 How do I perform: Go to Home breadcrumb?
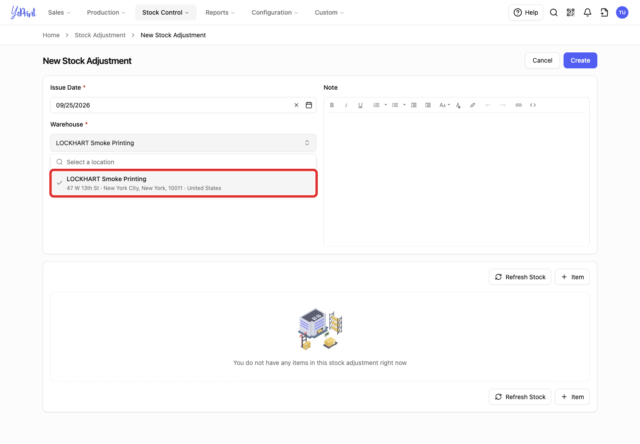(51, 35)
